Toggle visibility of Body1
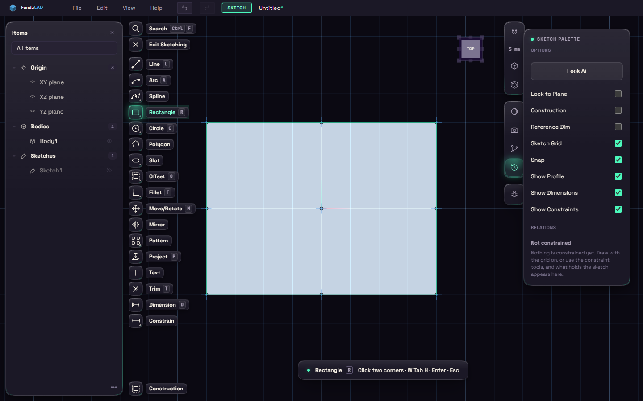 109,141
